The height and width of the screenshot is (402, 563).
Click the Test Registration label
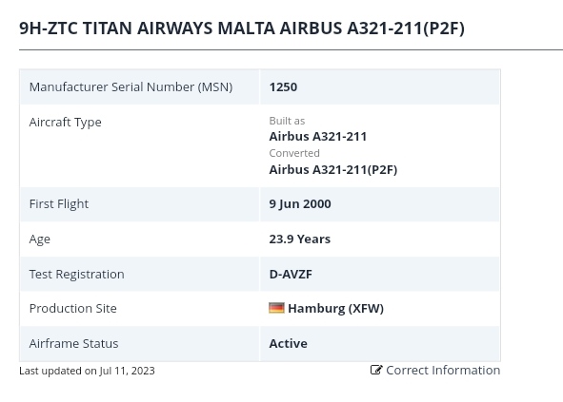(77, 275)
